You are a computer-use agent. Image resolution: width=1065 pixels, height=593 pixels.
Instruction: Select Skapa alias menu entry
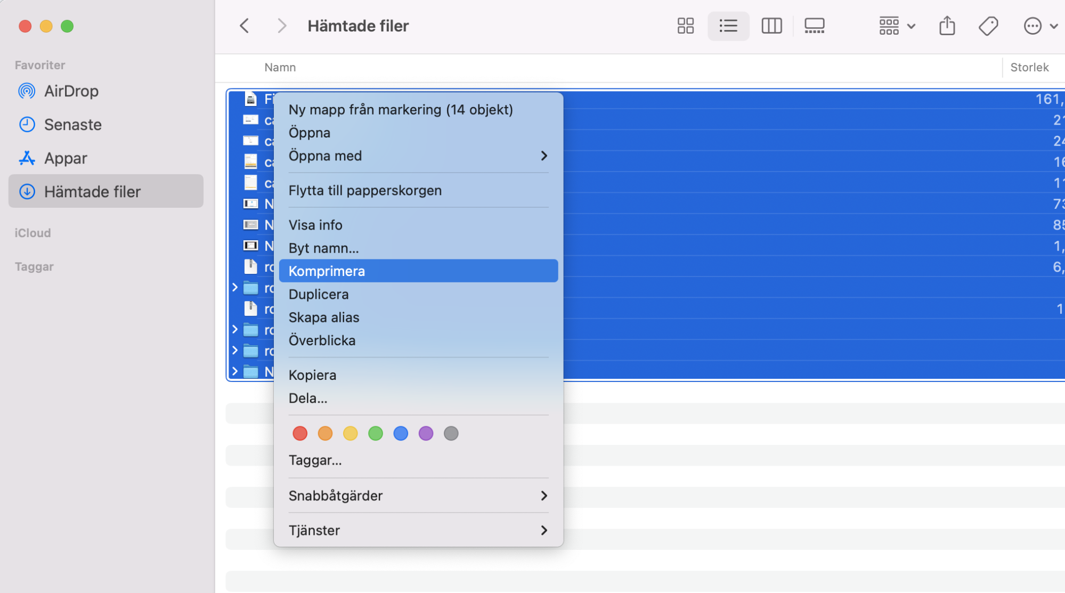point(418,317)
